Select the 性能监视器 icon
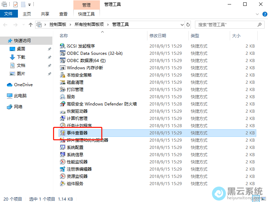This screenshot has width=268, height=202. pyautogui.click(x=62, y=162)
